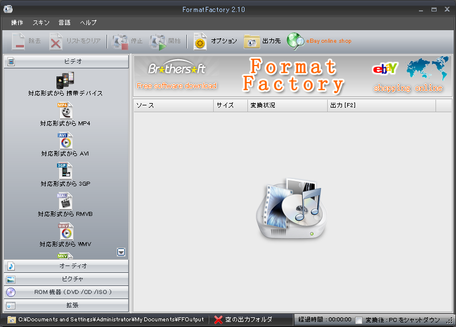Click eBay online shop link
This screenshot has height=327, width=456.
pyautogui.click(x=329, y=41)
